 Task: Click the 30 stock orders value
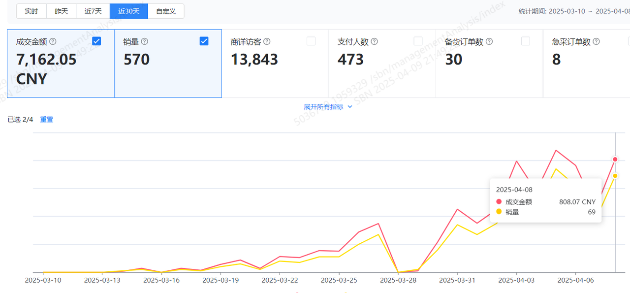tap(454, 60)
